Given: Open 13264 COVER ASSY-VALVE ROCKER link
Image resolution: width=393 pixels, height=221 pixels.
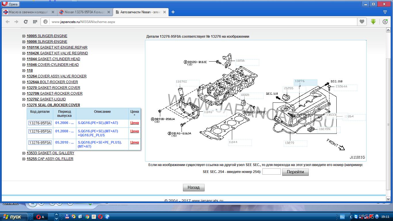Looking at the screenshot, I should coord(57,76).
